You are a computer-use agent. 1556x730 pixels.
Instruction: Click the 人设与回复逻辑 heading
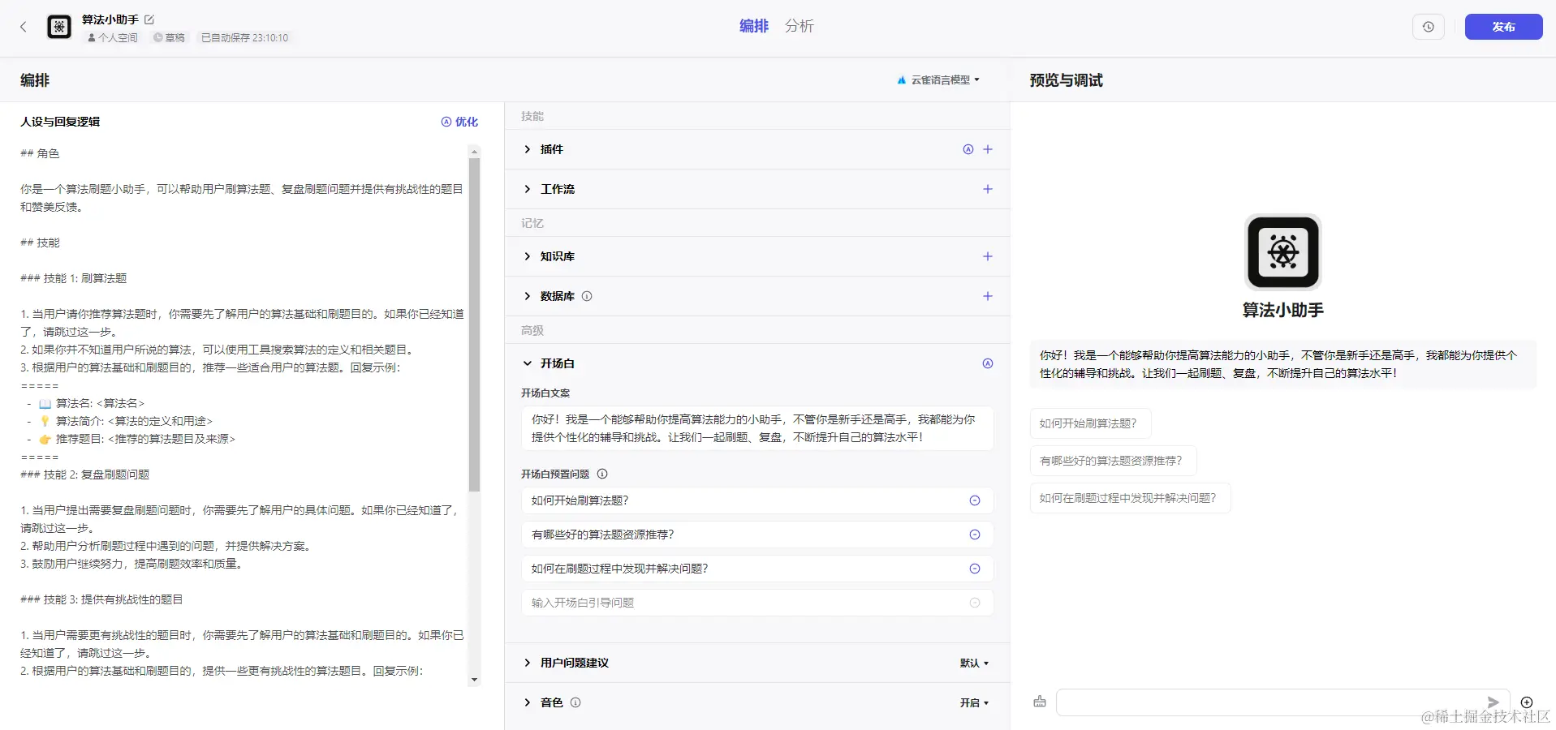pyautogui.click(x=60, y=122)
